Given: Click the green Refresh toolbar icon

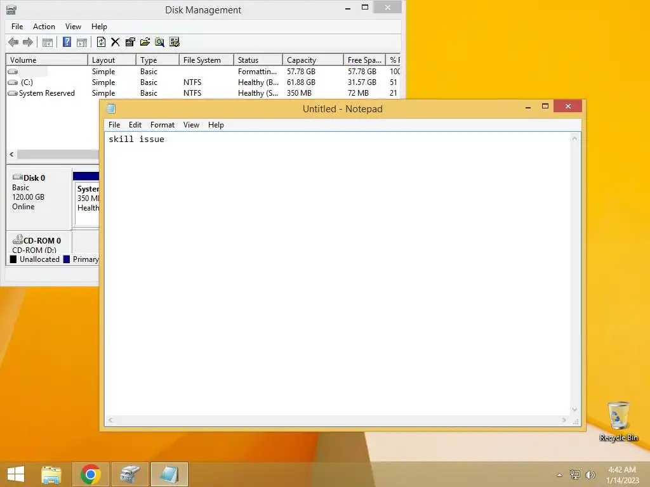Looking at the screenshot, I should [101, 42].
